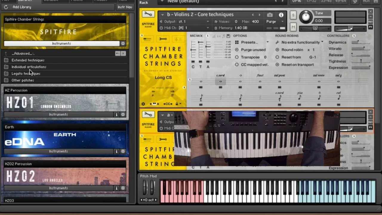Toggle the Purge unused option
The width and height of the screenshot is (382, 215).
pos(237,50)
